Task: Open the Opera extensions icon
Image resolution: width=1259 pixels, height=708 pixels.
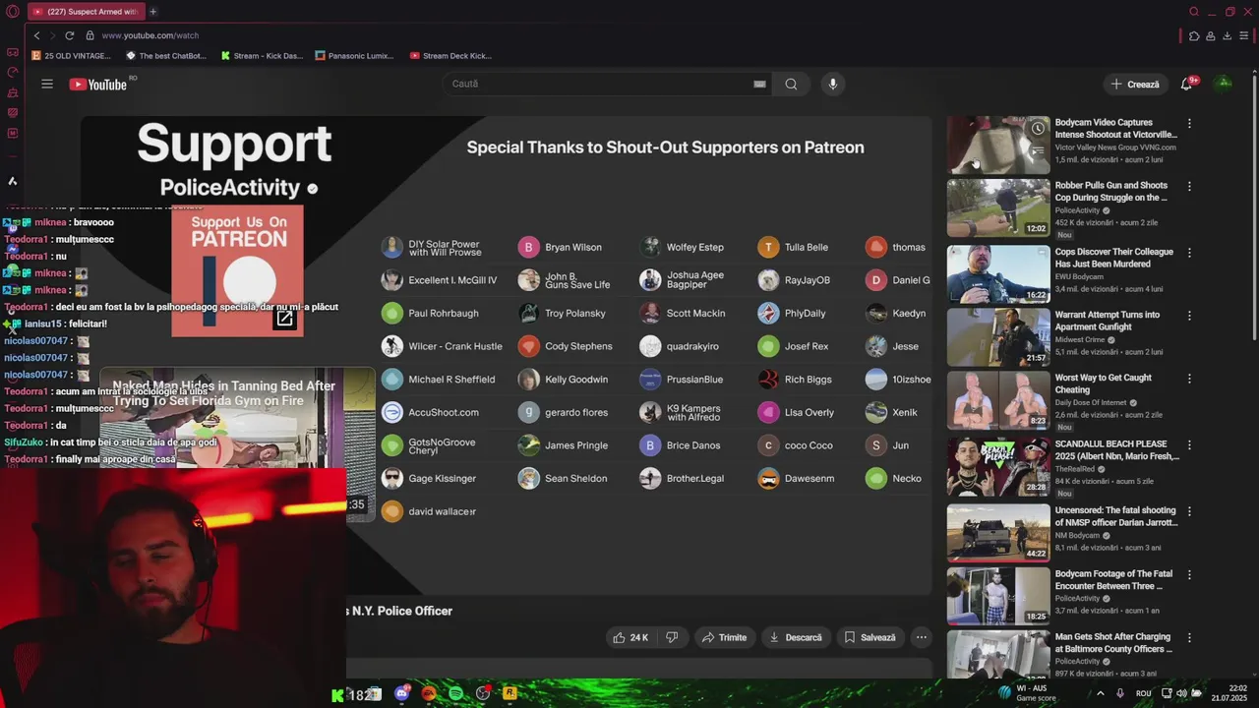Action: (x=1194, y=35)
